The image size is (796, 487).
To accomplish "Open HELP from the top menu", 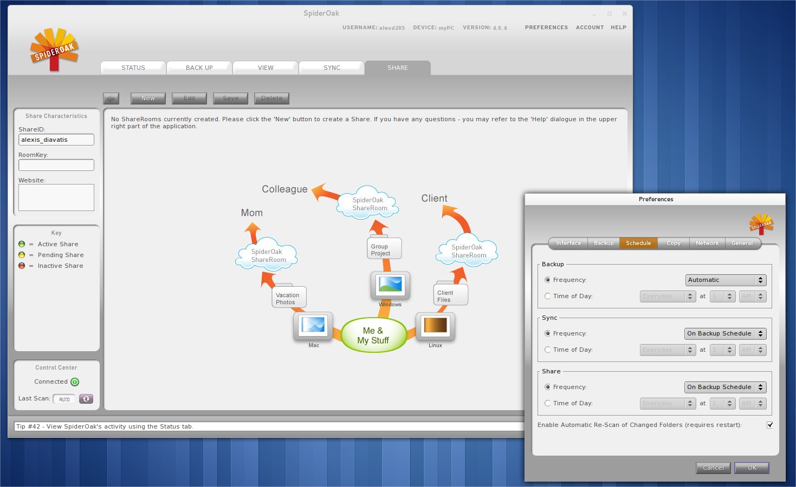I will coord(618,27).
